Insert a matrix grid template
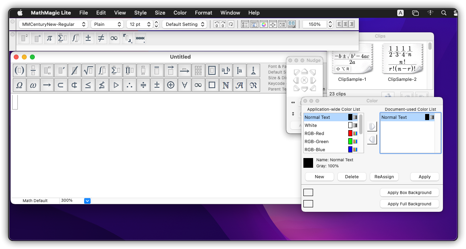The height and width of the screenshot is (249, 466). tap(198, 71)
